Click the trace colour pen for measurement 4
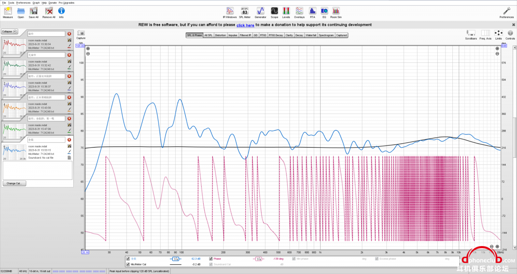The width and height of the screenshot is (517, 274). 69,111
